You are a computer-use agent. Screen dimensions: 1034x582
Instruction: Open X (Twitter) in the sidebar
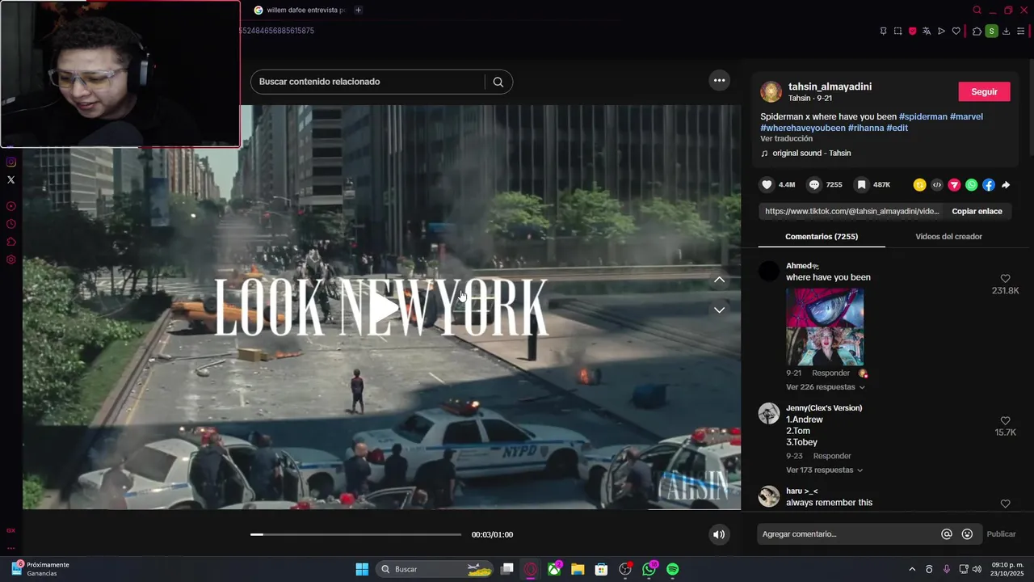11,179
